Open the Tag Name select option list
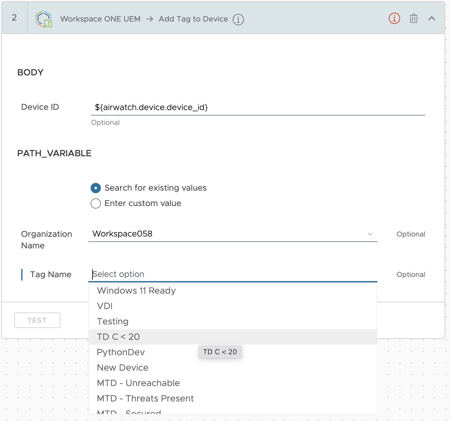Screen dimensions: 451x421 (225, 274)
